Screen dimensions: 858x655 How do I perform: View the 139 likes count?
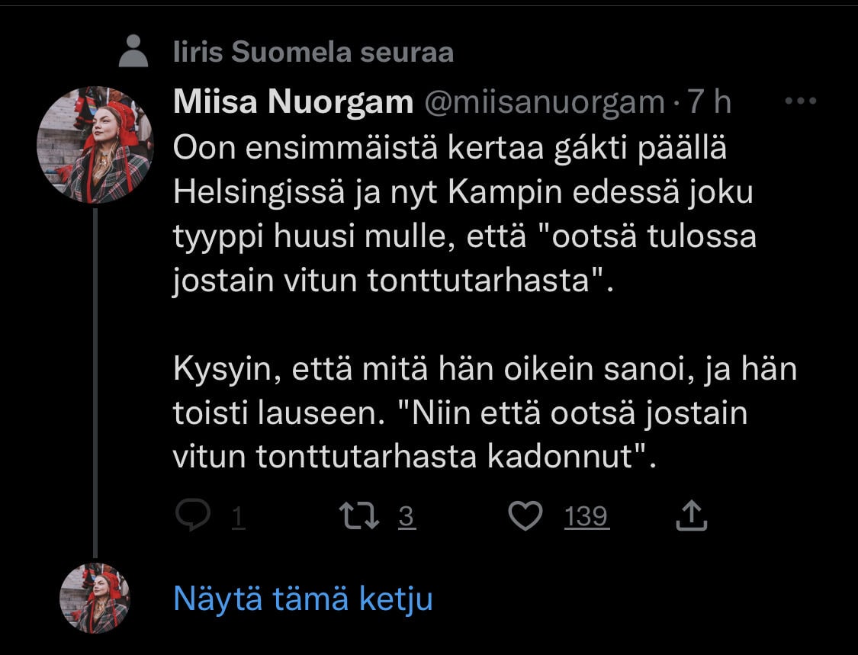586,518
